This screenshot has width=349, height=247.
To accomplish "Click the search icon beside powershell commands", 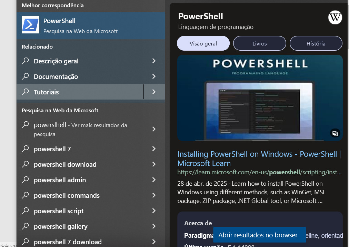I will [x=26, y=195].
